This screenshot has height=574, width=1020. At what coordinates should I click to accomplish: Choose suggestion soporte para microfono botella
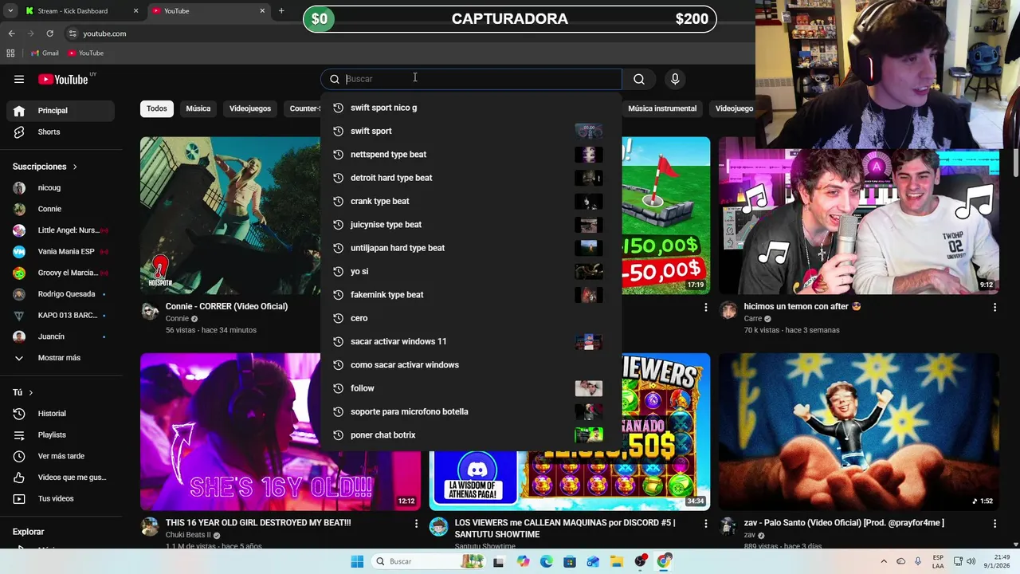point(470,411)
